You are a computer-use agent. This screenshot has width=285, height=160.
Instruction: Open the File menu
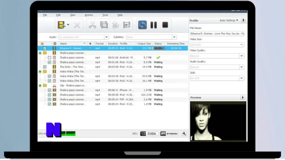[x=45, y=15]
